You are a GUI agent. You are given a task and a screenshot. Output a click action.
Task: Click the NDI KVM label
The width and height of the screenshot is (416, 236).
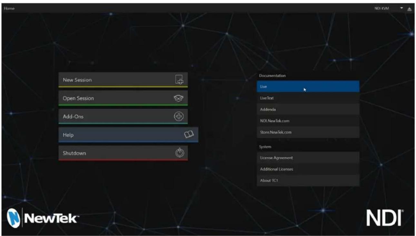[x=381, y=8]
